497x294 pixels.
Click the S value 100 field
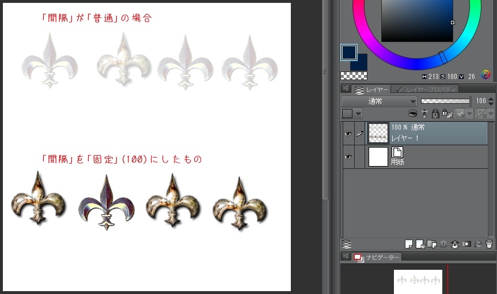coord(452,77)
